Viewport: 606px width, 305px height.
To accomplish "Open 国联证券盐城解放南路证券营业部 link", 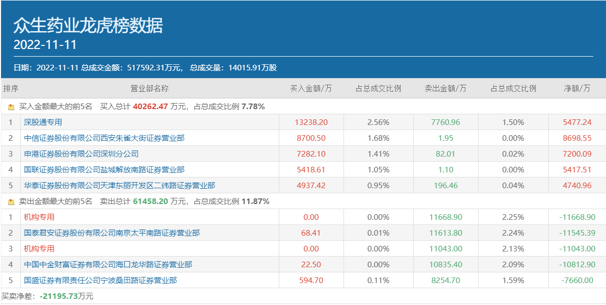I will point(104,170).
